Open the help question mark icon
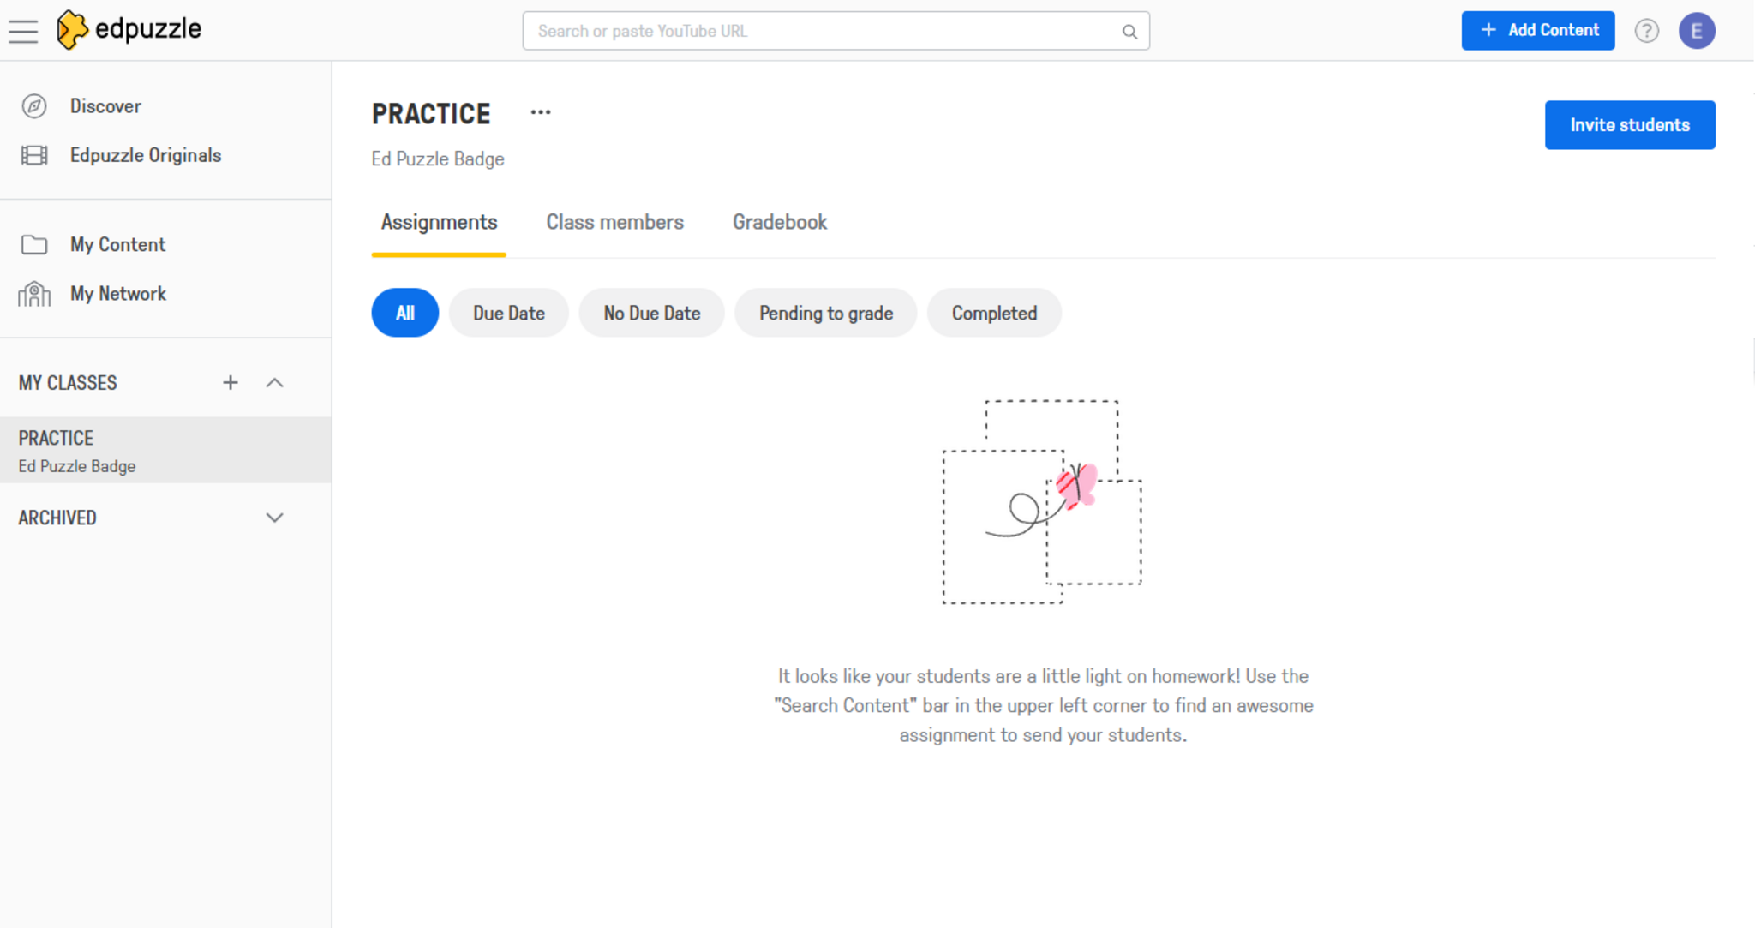The width and height of the screenshot is (1755, 928). pyautogui.click(x=1646, y=31)
